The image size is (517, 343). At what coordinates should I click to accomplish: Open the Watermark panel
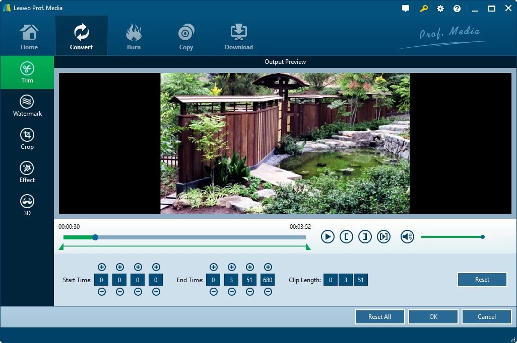click(x=27, y=106)
